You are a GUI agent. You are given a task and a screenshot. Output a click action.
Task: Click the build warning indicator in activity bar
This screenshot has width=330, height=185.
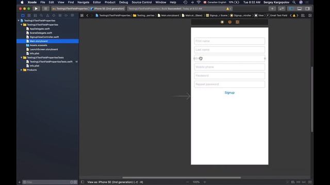coord(229,9)
